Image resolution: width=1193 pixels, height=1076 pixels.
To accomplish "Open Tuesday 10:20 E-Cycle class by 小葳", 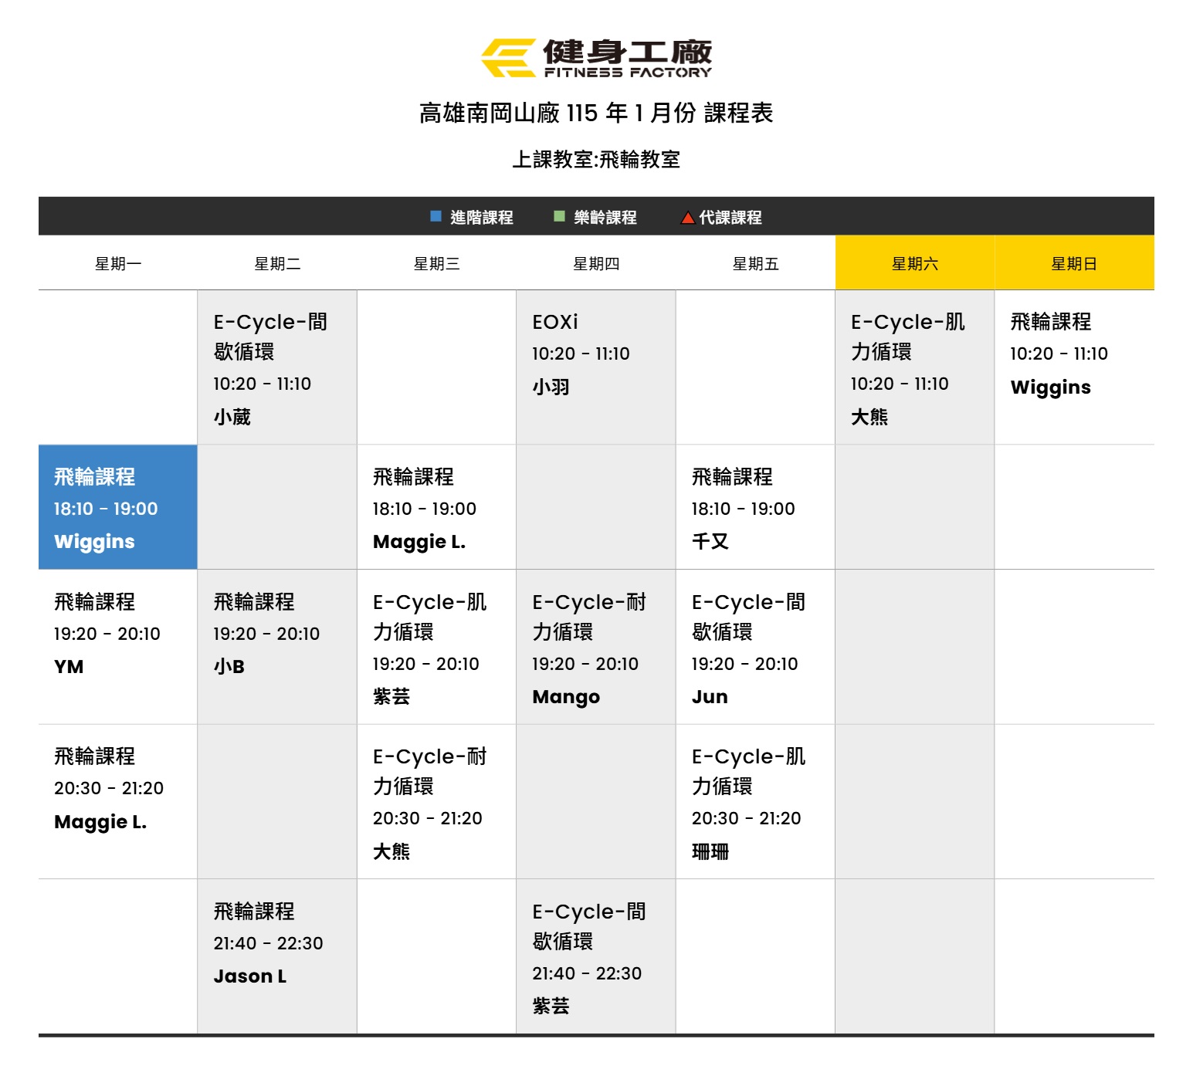I will [277, 367].
